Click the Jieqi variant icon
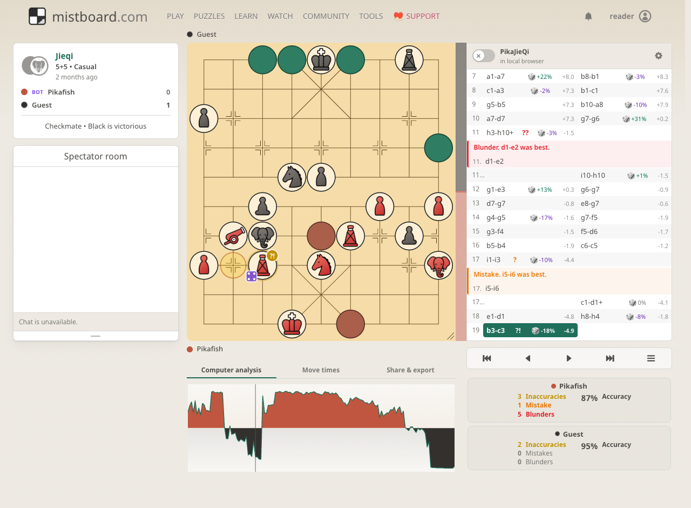This screenshot has height=508, width=691. coord(36,66)
